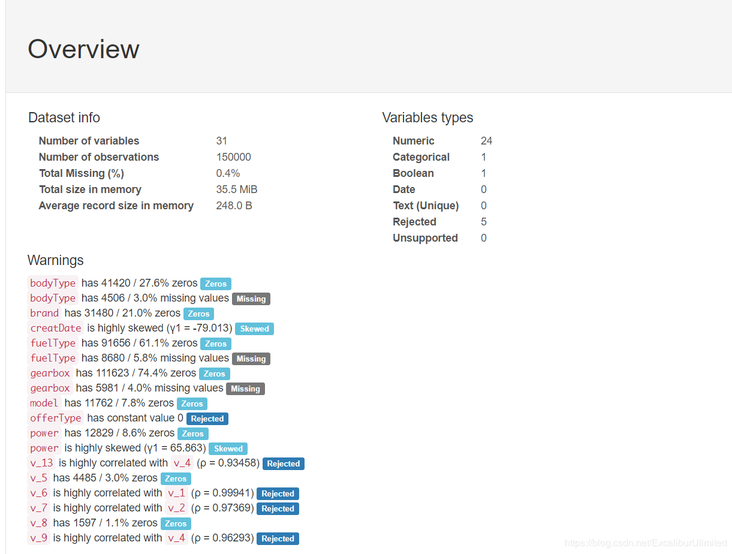Click the v_6 variable link

tap(39, 493)
